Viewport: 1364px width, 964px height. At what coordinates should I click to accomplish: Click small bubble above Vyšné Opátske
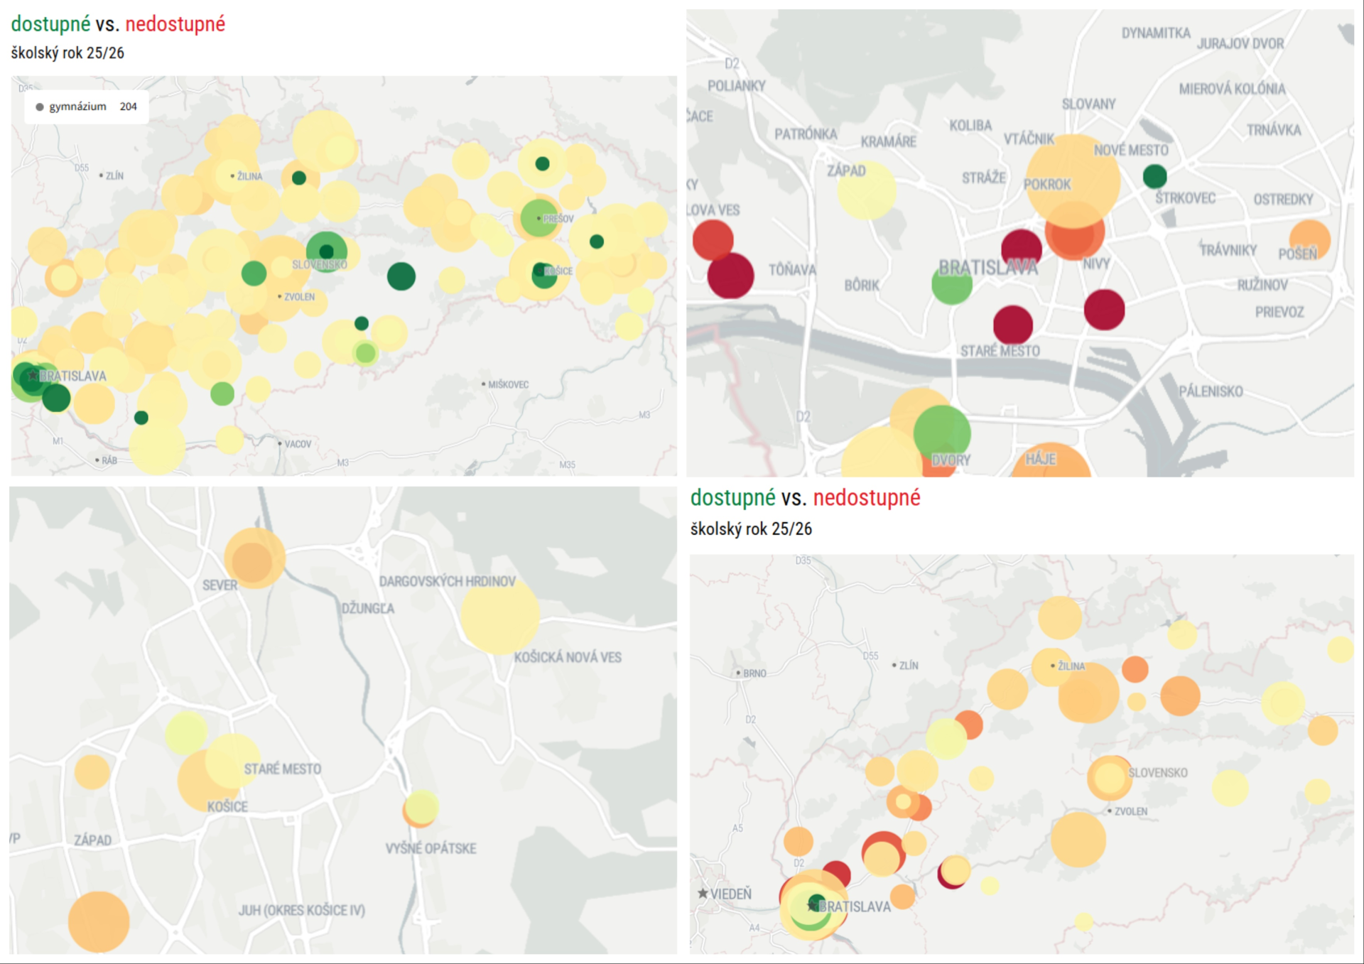tap(421, 808)
